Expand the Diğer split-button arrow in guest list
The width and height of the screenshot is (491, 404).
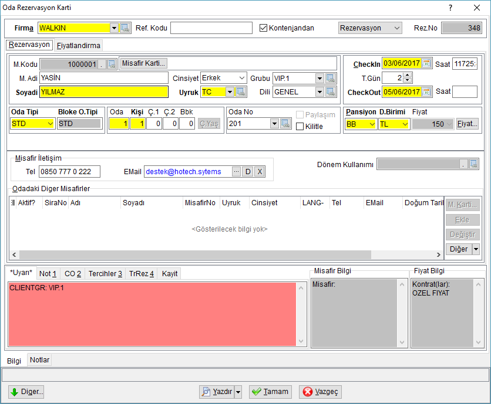click(476, 249)
